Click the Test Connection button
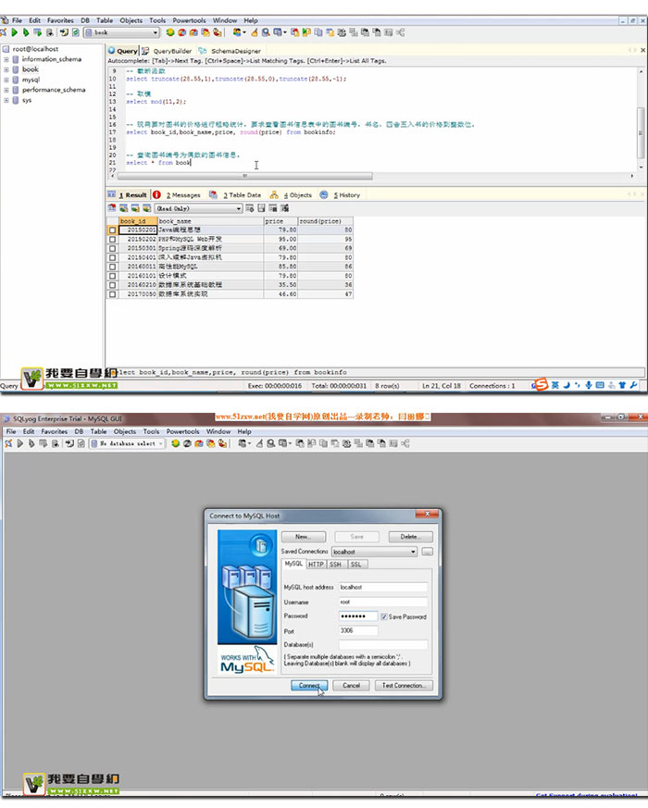This screenshot has height=808, width=648. pos(403,685)
